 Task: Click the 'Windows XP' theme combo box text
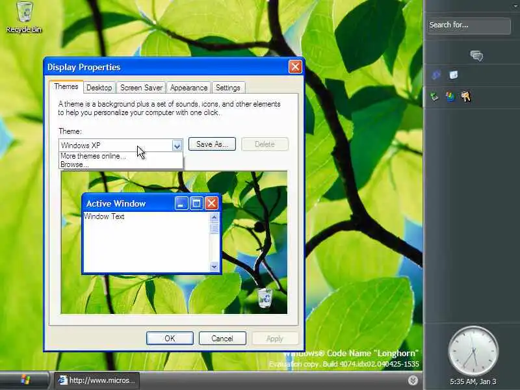pyautogui.click(x=81, y=145)
